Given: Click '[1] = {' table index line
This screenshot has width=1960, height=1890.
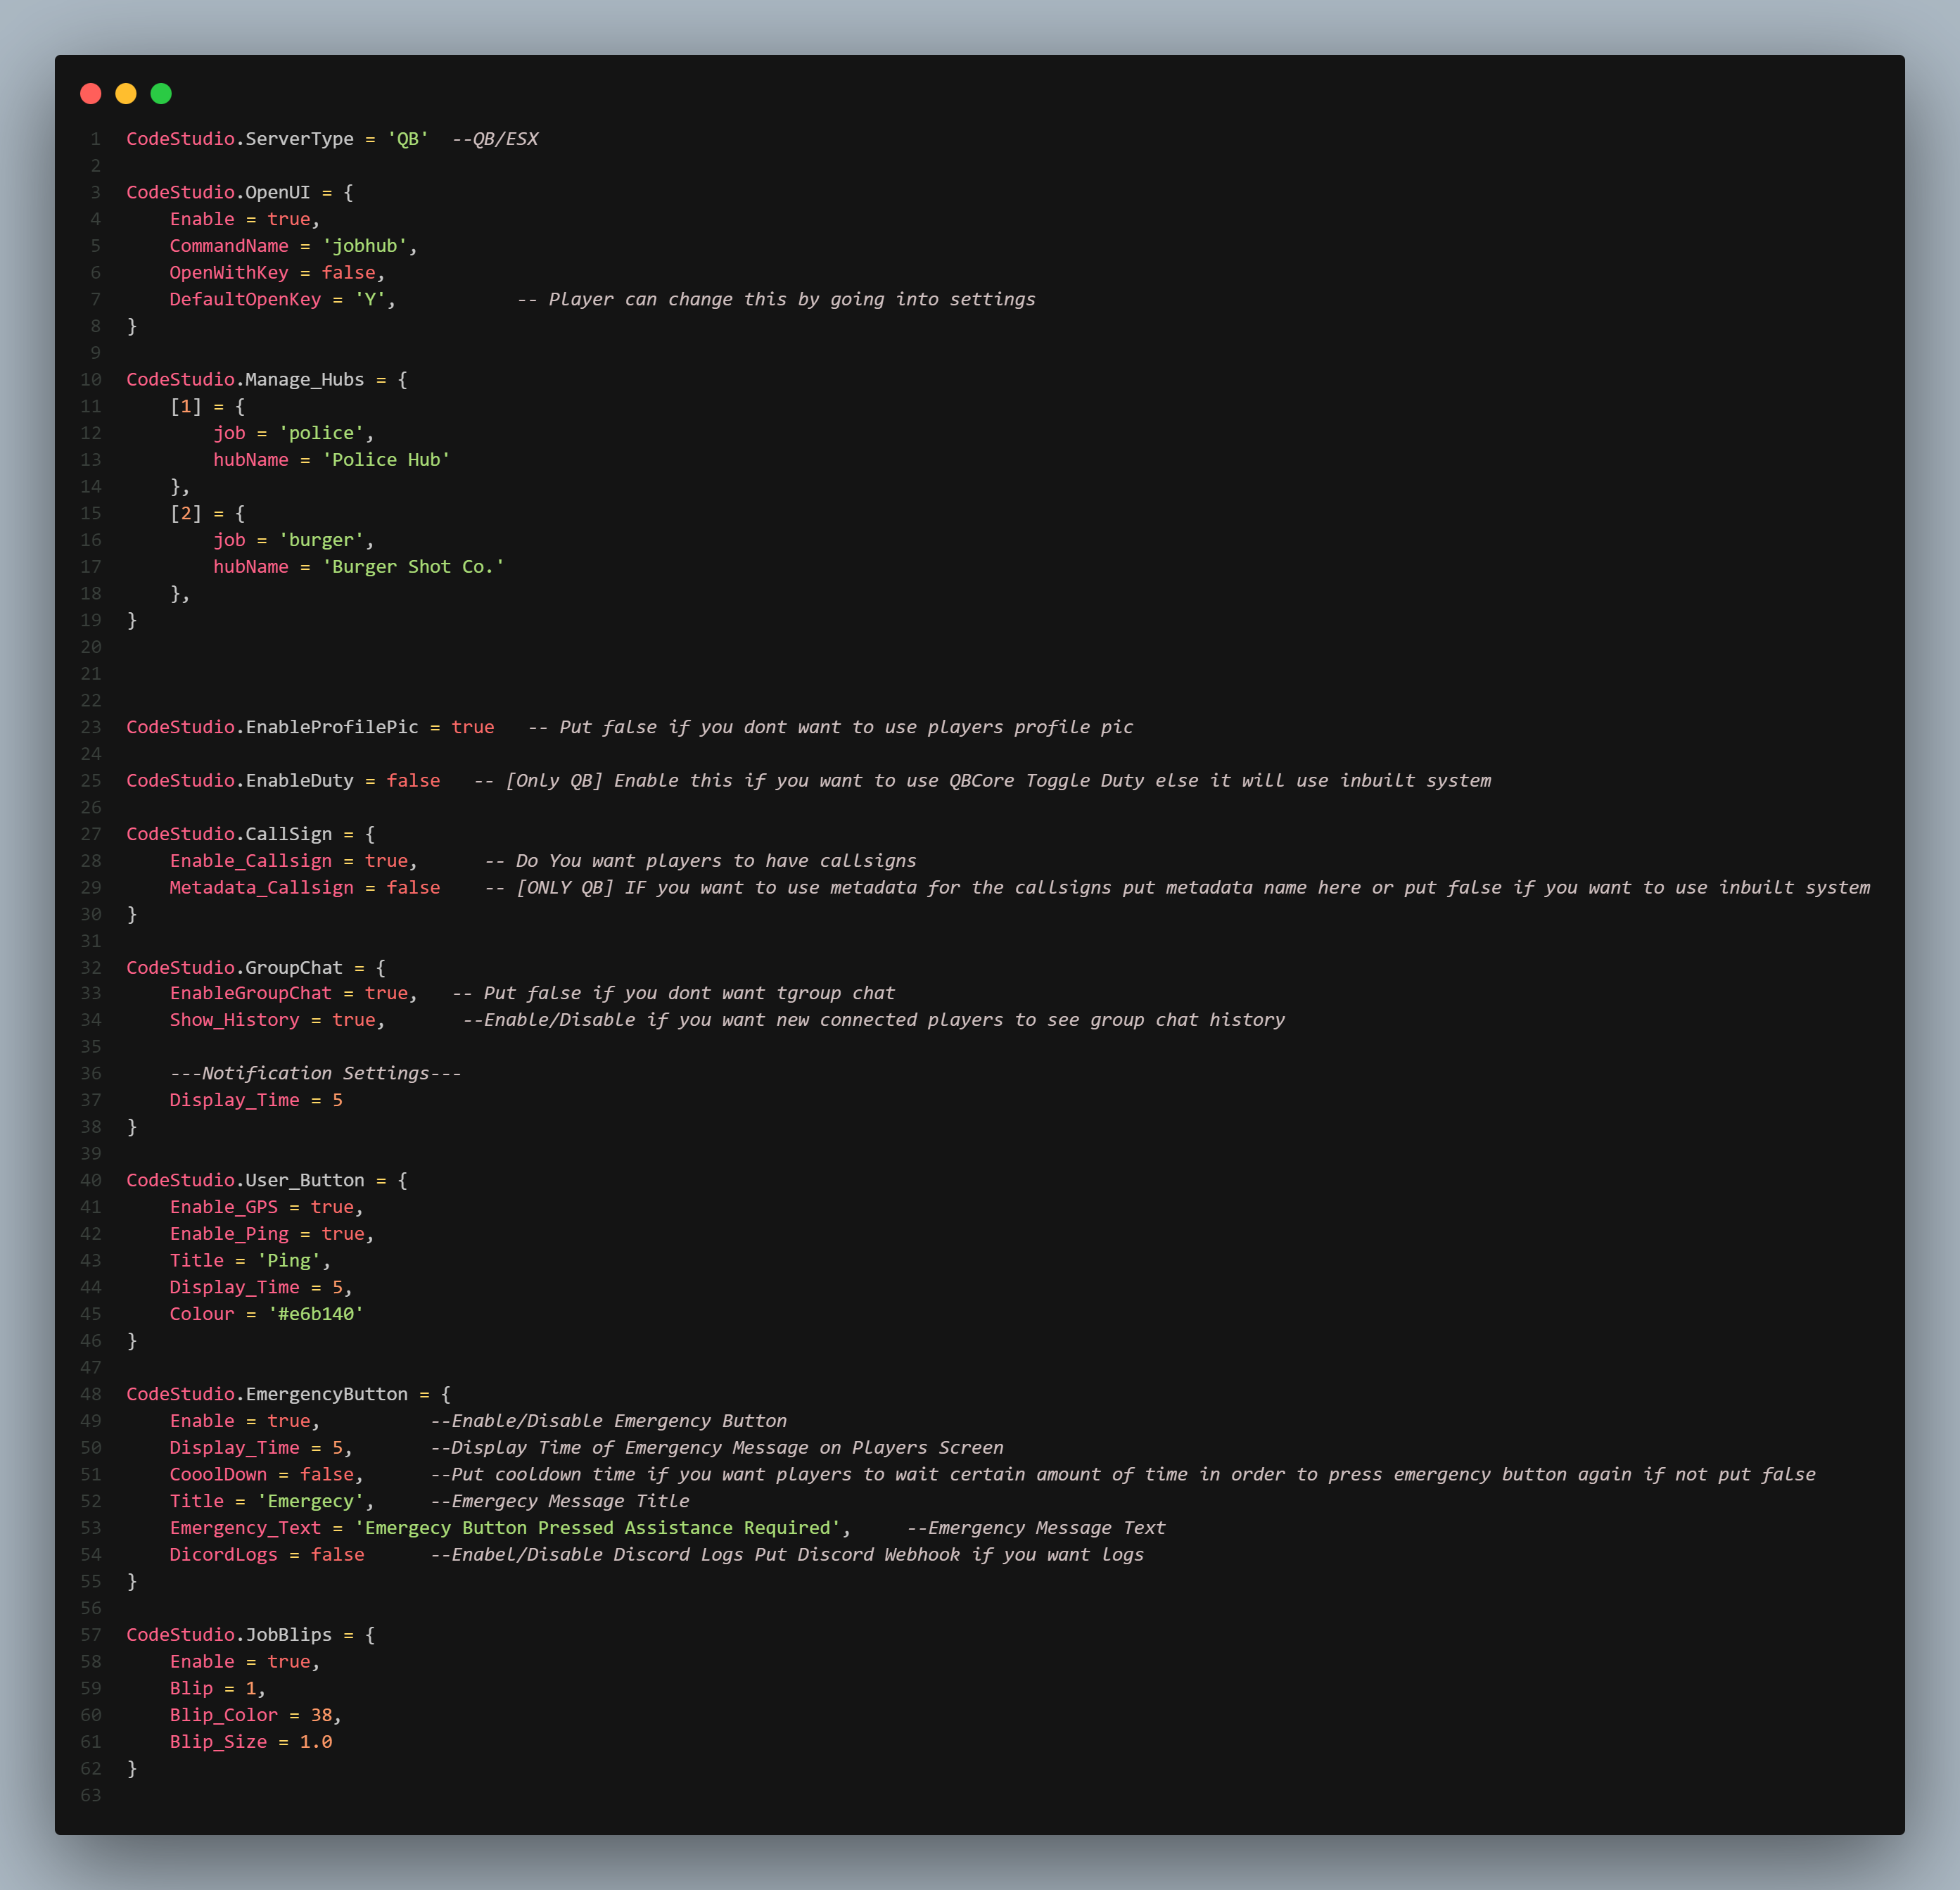Looking at the screenshot, I should point(207,407).
